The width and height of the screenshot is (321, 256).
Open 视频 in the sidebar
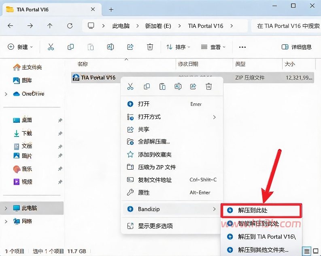point(23,182)
